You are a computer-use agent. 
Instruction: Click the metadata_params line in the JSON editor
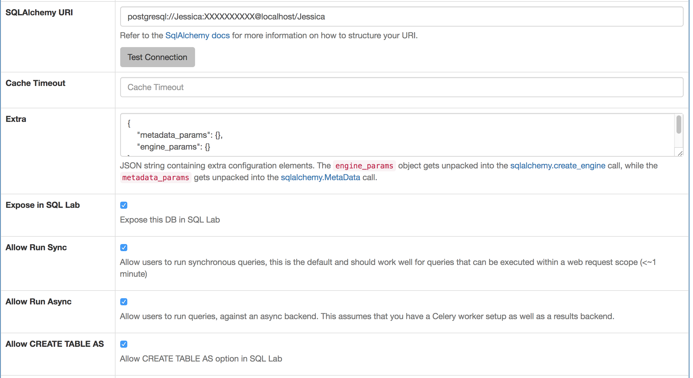coord(179,135)
